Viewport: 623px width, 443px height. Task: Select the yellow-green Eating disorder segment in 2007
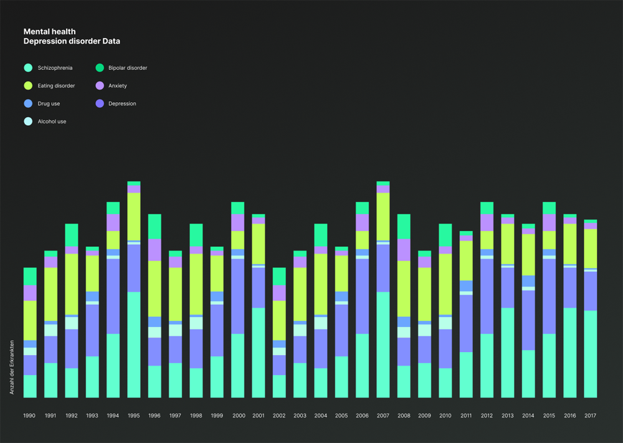click(x=383, y=216)
